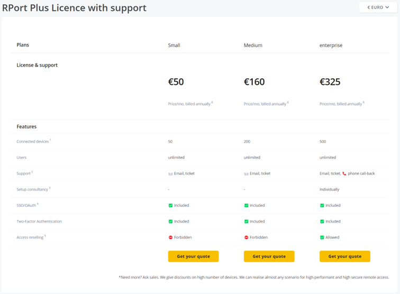Image resolution: width=400 pixels, height=294 pixels.
Task: Click the red phone call-back icon
Action: tap(344, 173)
